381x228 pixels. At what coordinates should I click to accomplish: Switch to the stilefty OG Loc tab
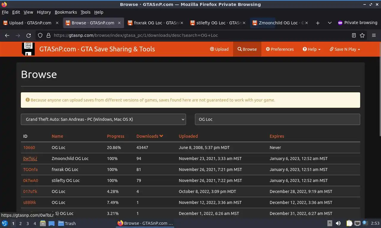(218, 23)
